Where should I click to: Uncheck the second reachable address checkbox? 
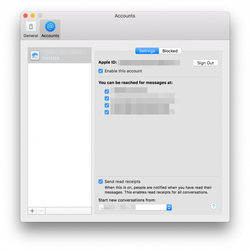[107, 98]
